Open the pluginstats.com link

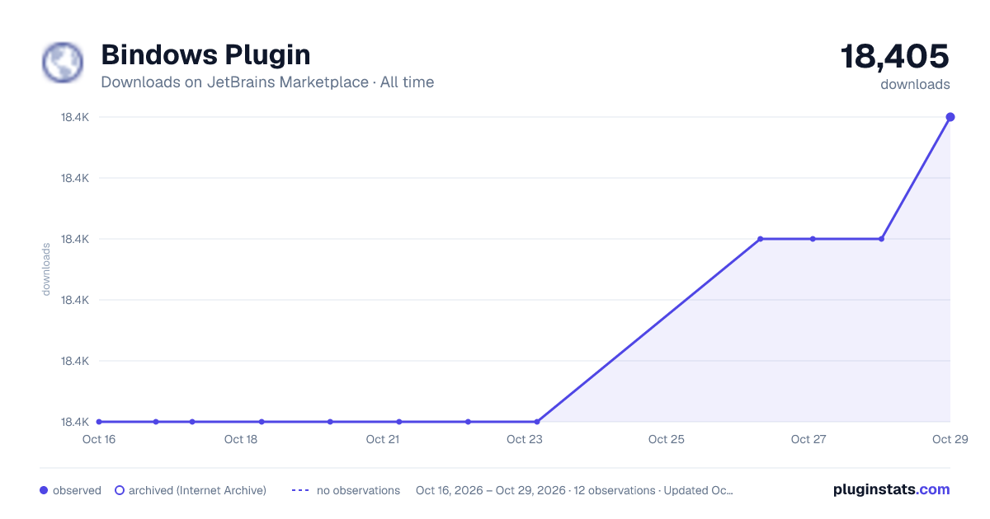coord(892,489)
